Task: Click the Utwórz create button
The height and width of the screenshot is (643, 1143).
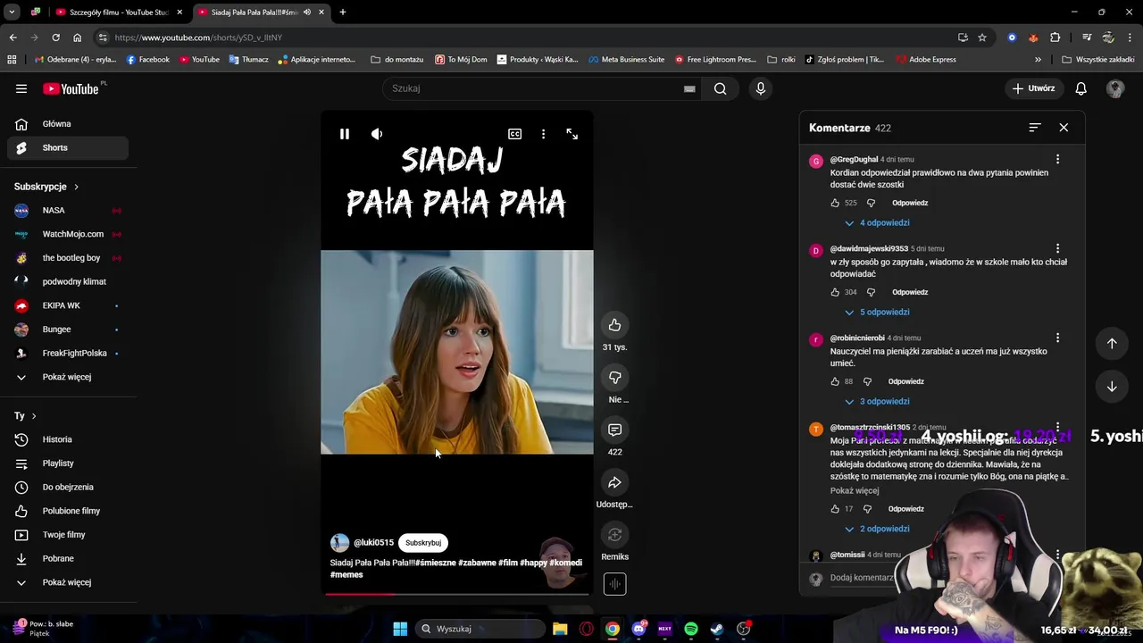Action: pos(1033,88)
